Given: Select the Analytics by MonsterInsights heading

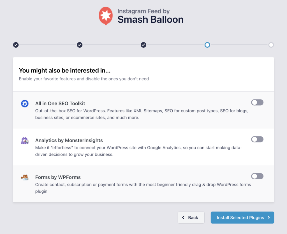Looking at the screenshot, I should 69,140.
